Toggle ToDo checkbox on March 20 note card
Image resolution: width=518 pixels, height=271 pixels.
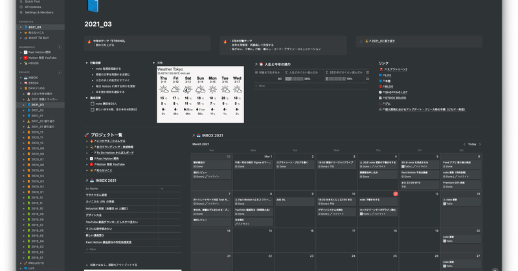pos(445,241)
